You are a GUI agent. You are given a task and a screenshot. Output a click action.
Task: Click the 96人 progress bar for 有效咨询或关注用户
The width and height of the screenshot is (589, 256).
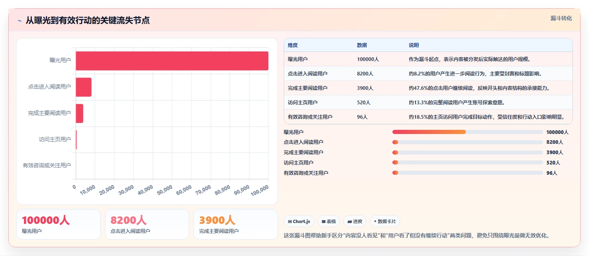pyautogui.click(x=468, y=173)
